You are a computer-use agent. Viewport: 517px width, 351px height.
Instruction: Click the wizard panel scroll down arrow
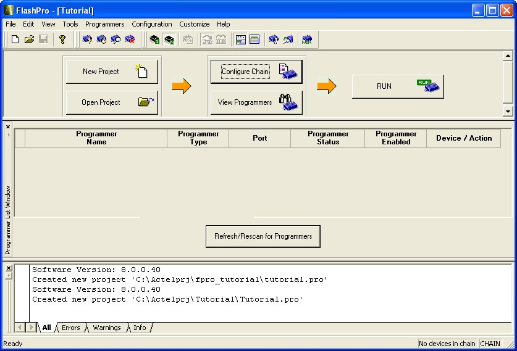tap(508, 111)
